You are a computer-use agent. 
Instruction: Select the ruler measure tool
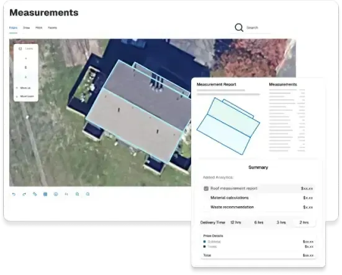click(x=35, y=194)
